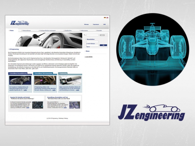Click the News section heading
195x146 pixels.
click(x=88, y=51)
